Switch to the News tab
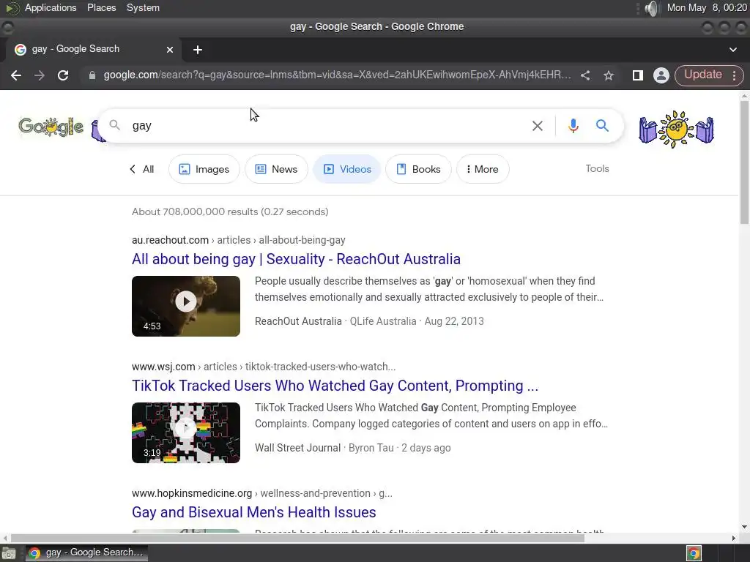This screenshot has width=750, height=562. click(276, 169)
